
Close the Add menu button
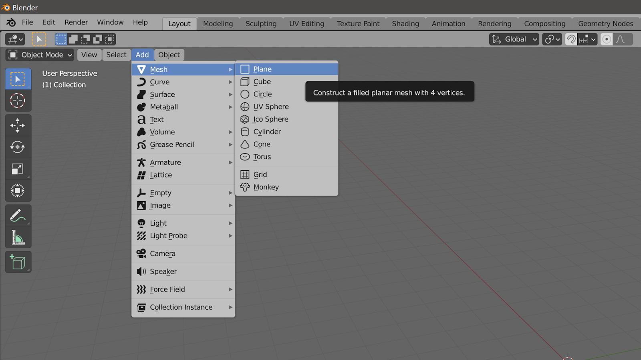tap(142, 55)
